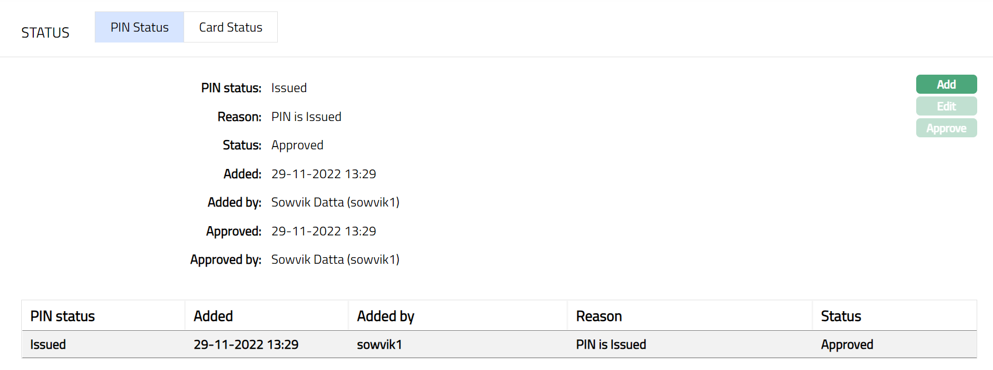Sort by the PIN status column header
The height and width of the screenshot is (370, 993).
pos(63,316)
